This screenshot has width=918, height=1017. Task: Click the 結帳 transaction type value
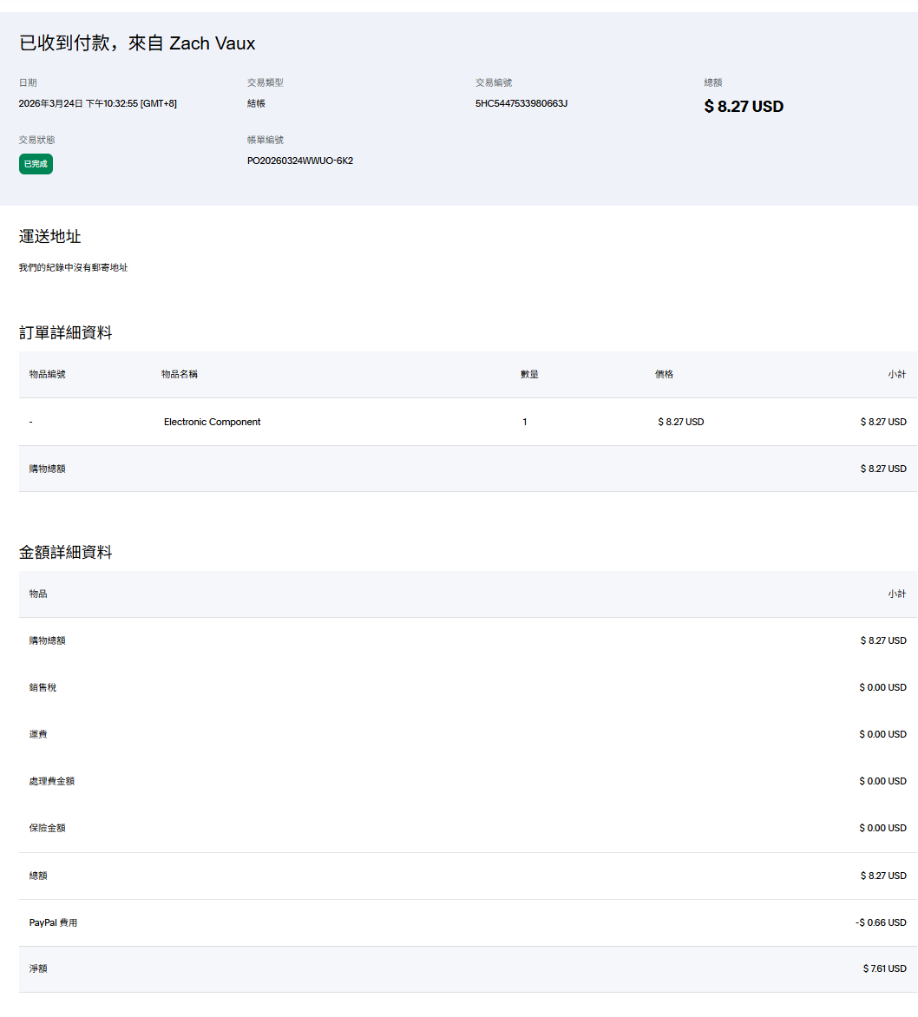[x=257, y=103]
